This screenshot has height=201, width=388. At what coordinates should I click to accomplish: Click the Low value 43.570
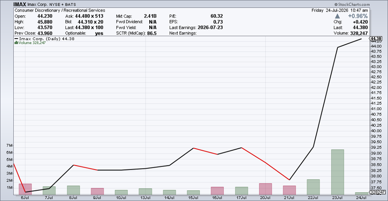coord(45,27)
